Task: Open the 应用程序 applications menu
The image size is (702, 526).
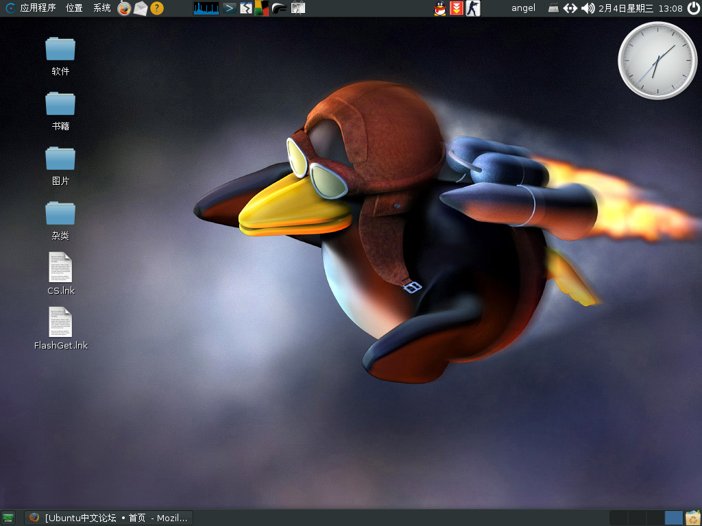Action: click(x=31, y=8)
